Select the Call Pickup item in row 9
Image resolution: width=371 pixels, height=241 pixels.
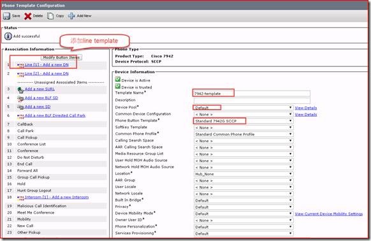click(x=27, y=138)
